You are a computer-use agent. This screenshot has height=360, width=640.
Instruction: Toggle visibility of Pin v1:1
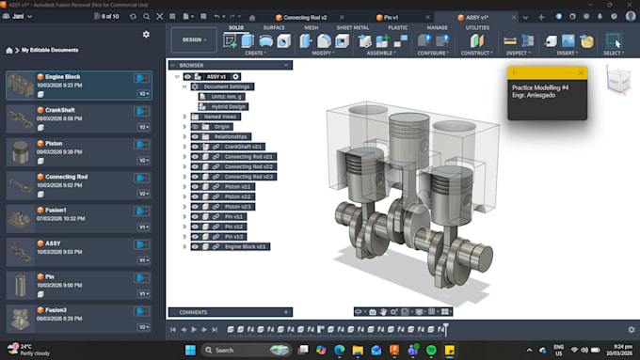[195, 216]
